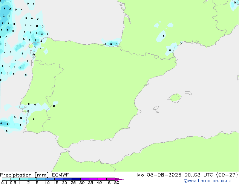
Task: Click the (00+27) forecast hour label
Action: (x=227, y=175)
